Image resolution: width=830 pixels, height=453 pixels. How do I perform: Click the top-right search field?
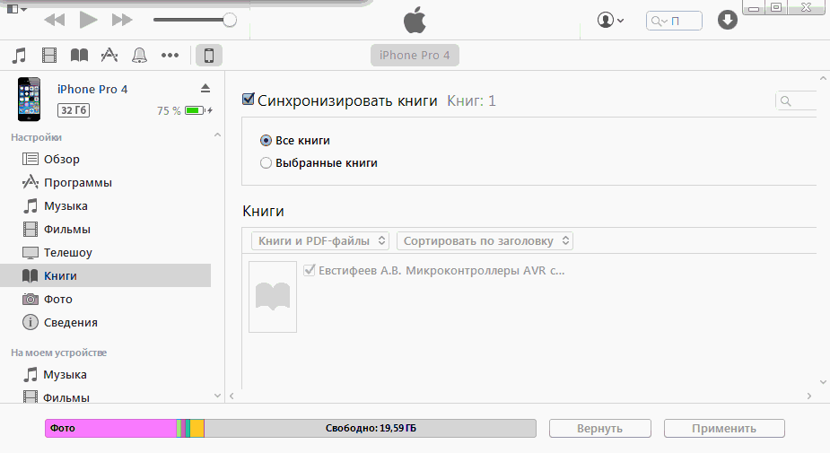coord(674,21)
